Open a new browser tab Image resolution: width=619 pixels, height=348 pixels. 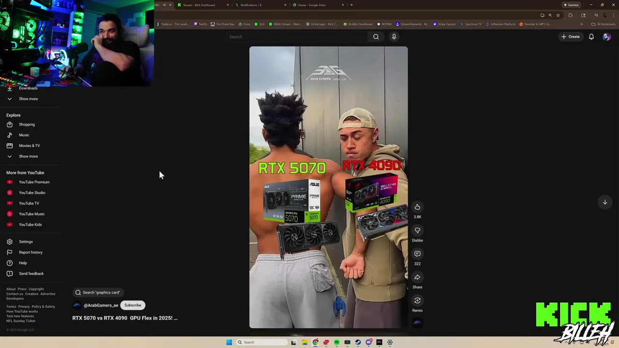[x=352, y=5]
